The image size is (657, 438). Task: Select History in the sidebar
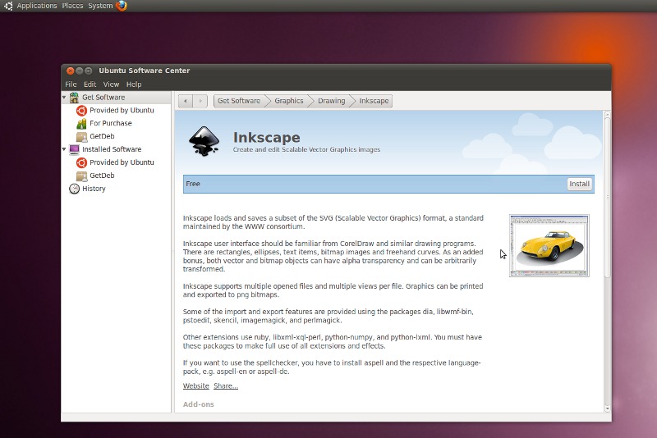tap(94, 189)
